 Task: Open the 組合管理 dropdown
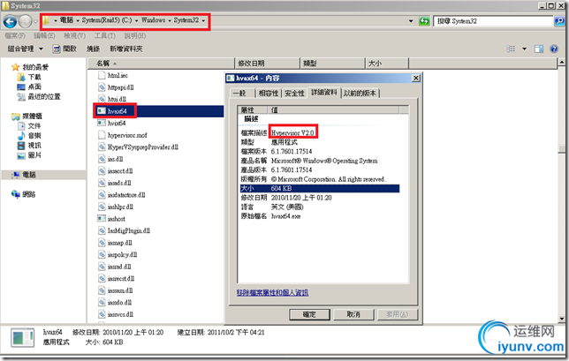point(25,49)
